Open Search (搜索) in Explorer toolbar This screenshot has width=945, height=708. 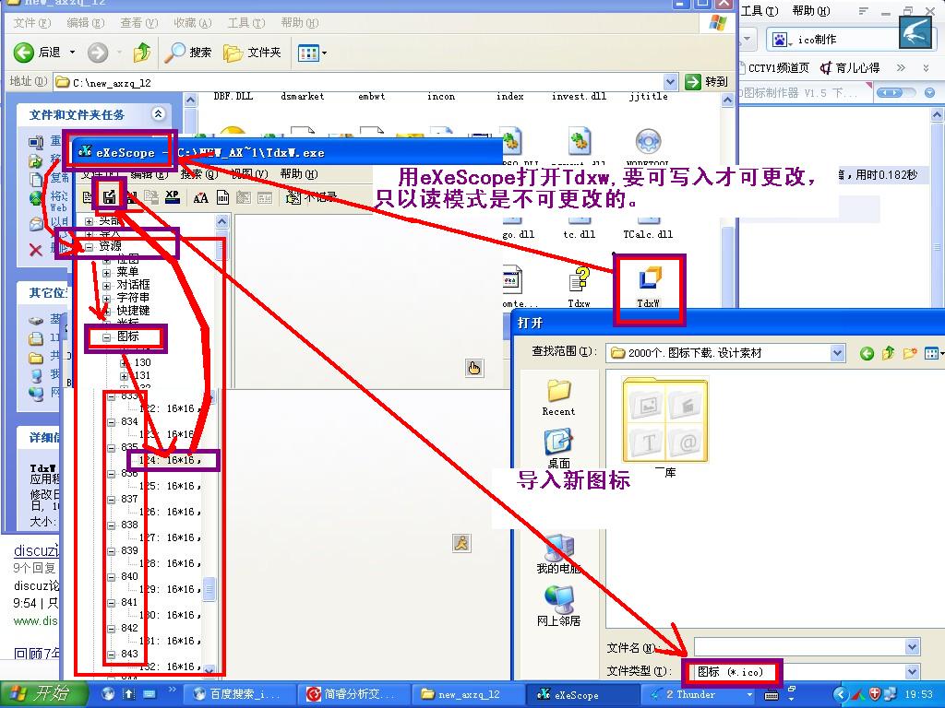point(188,53)
